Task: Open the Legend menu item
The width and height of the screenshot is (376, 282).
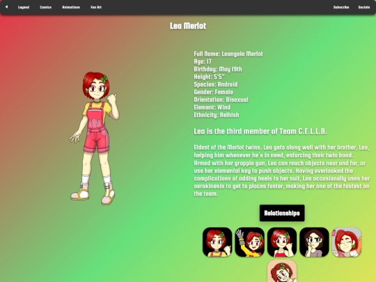Action: coord(24,7)
